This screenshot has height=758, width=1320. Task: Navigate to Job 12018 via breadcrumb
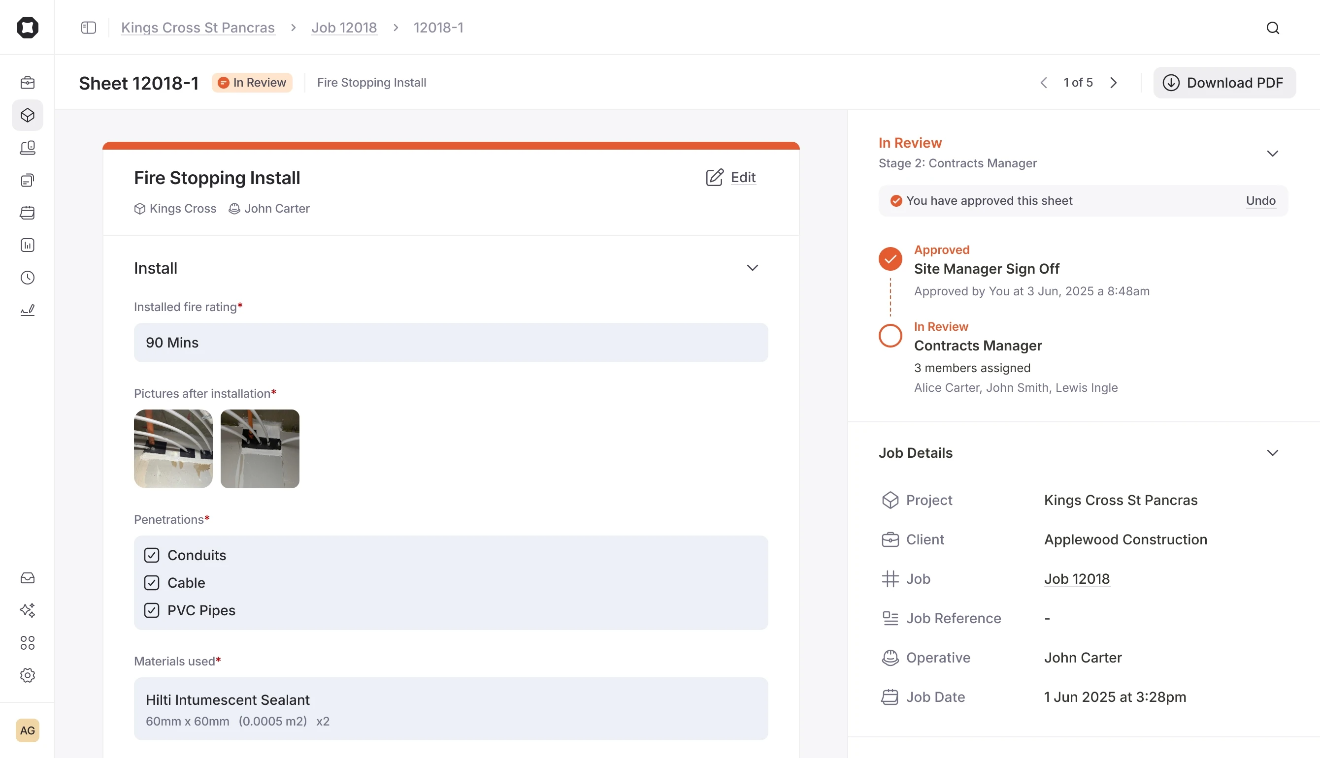(344, 28)
